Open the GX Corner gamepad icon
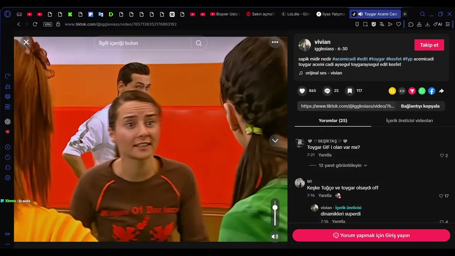Image resolution: width=455 pixels, height=256 pixels. click(x=19, y=14)
